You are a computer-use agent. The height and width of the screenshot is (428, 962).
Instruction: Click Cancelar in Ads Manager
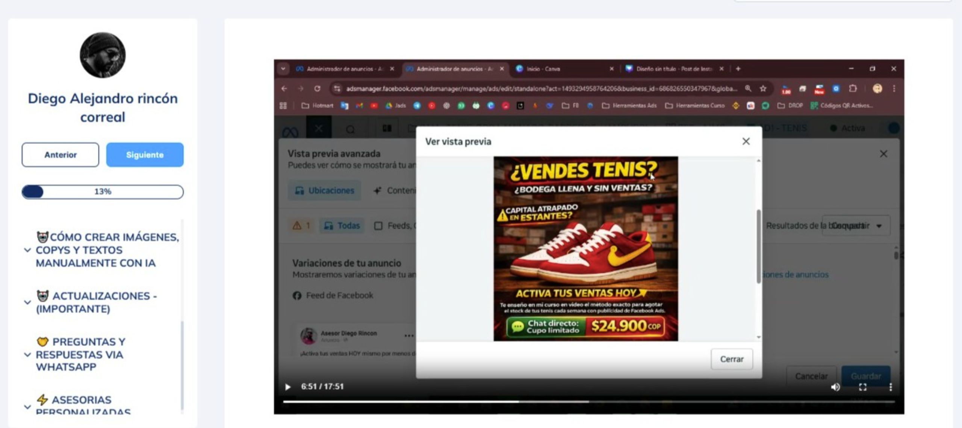pos(811,376)
